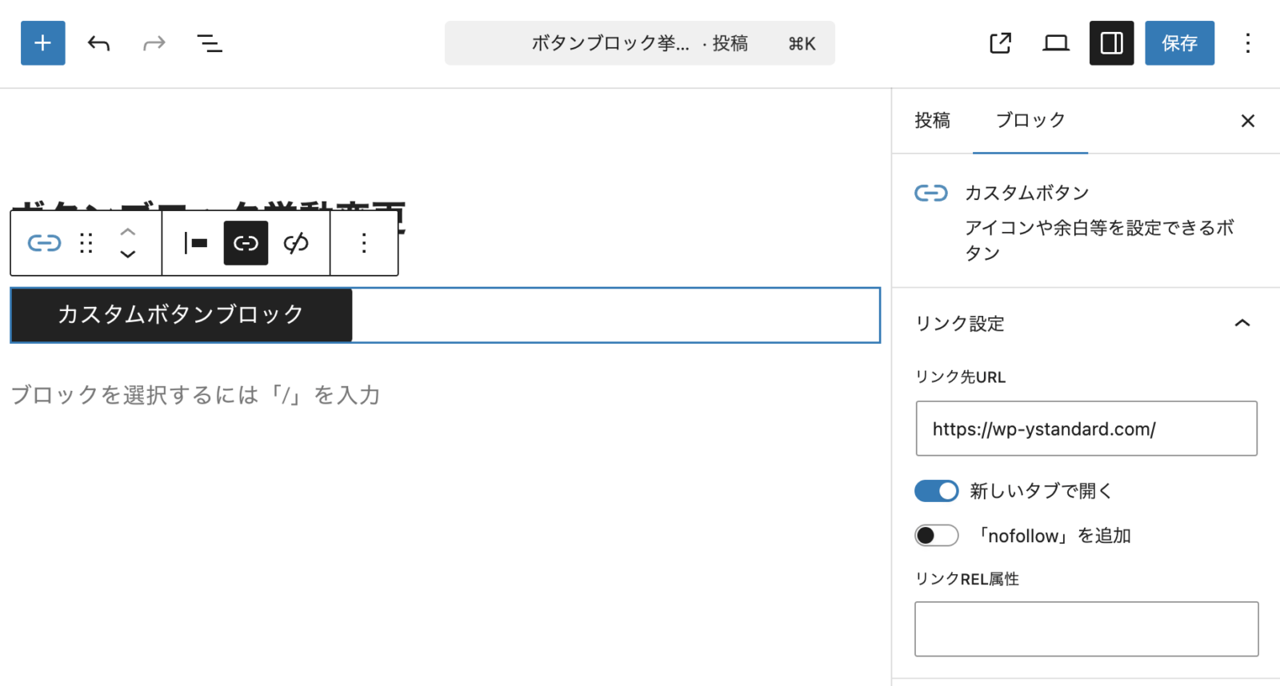Switch to the 投稿 tab
1280x686 pixels.
pos(932,121)
